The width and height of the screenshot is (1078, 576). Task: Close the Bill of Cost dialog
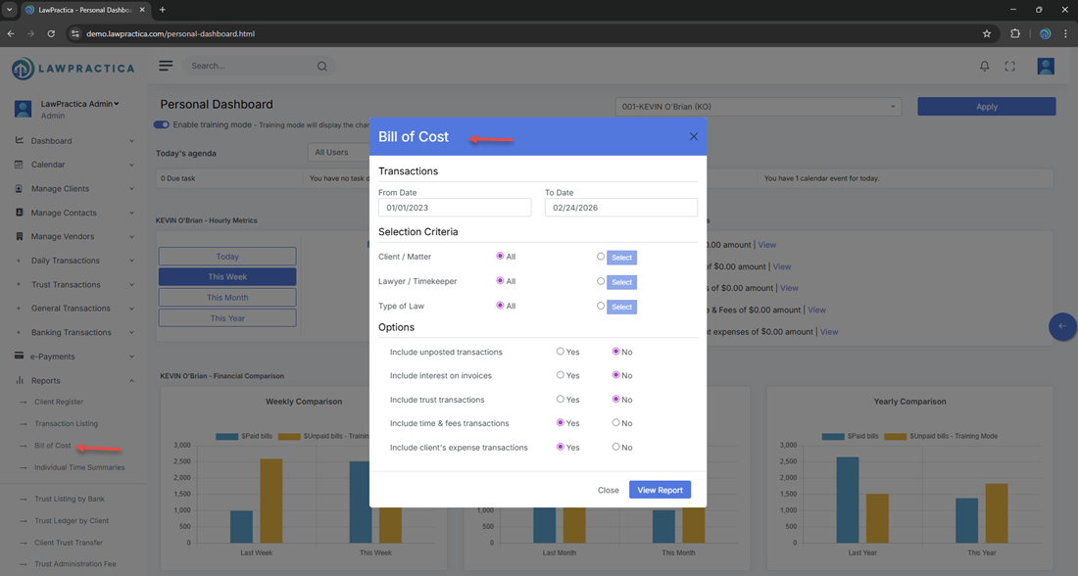(x=694, y=137)
